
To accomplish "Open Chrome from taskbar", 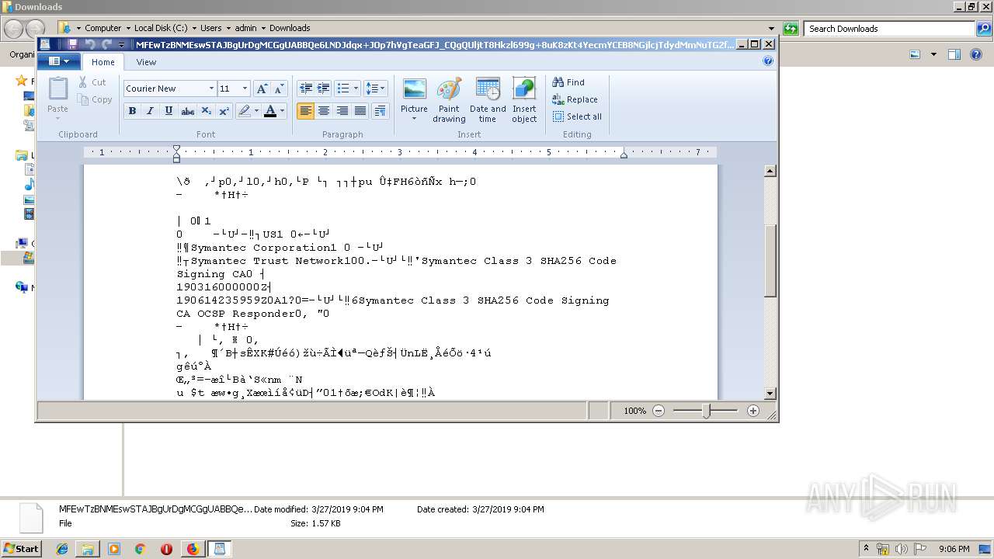I will [140, 549].
